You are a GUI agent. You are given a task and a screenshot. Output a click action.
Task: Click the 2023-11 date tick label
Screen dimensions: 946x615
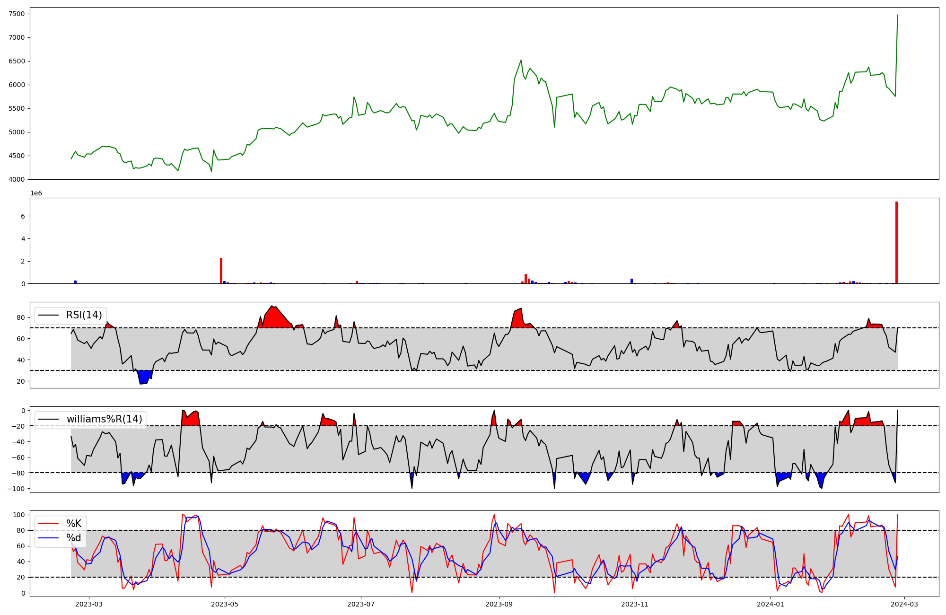(634, 604)
